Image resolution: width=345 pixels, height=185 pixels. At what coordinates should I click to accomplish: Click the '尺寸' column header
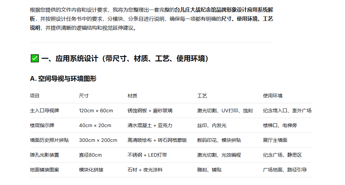click(84, 96)
